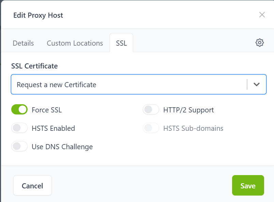This screenshot has width=274, height=202.
Task: Enable the HTTP/2 Support switch
Action: tap(151, 110)
